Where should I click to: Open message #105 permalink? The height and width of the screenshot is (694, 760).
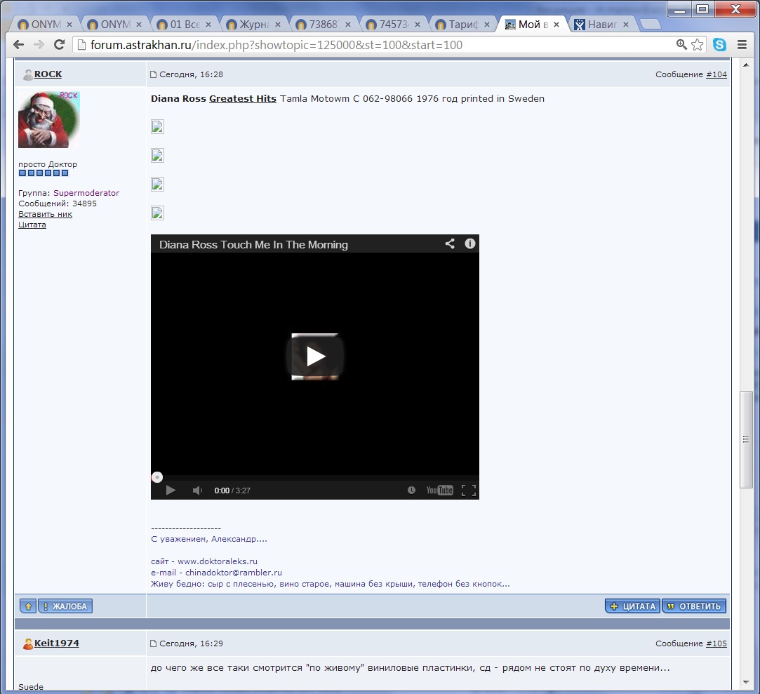coord(716,643)
